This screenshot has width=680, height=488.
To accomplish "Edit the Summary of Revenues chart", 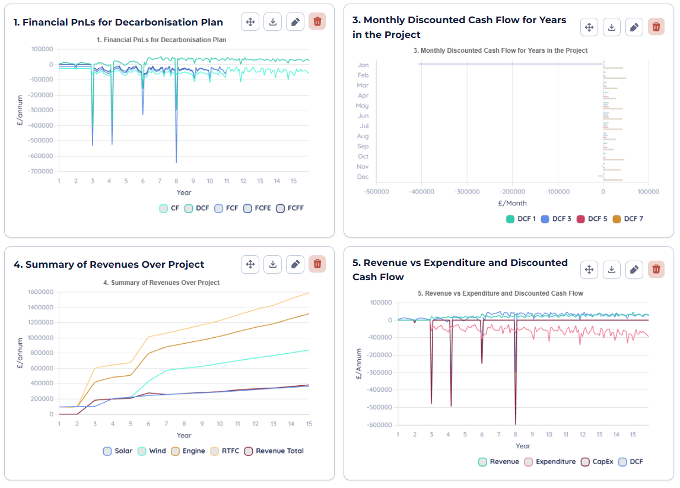I will [x=295, y=264].
